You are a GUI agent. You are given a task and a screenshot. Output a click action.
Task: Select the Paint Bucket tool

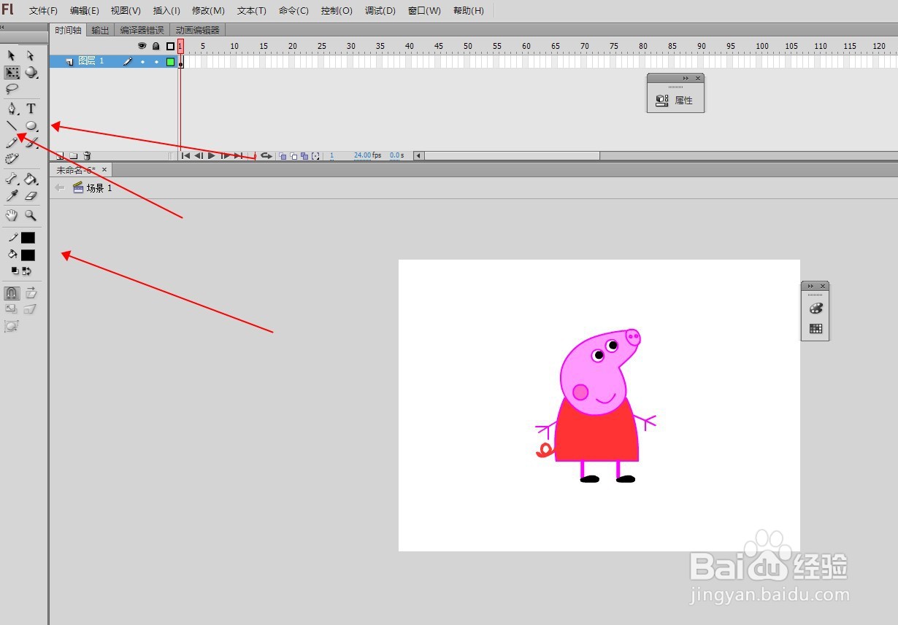[31, 178]
